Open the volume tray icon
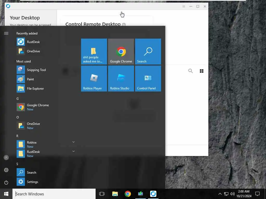The width and height of the screenshot is (266, 199). tap(232, 194)
